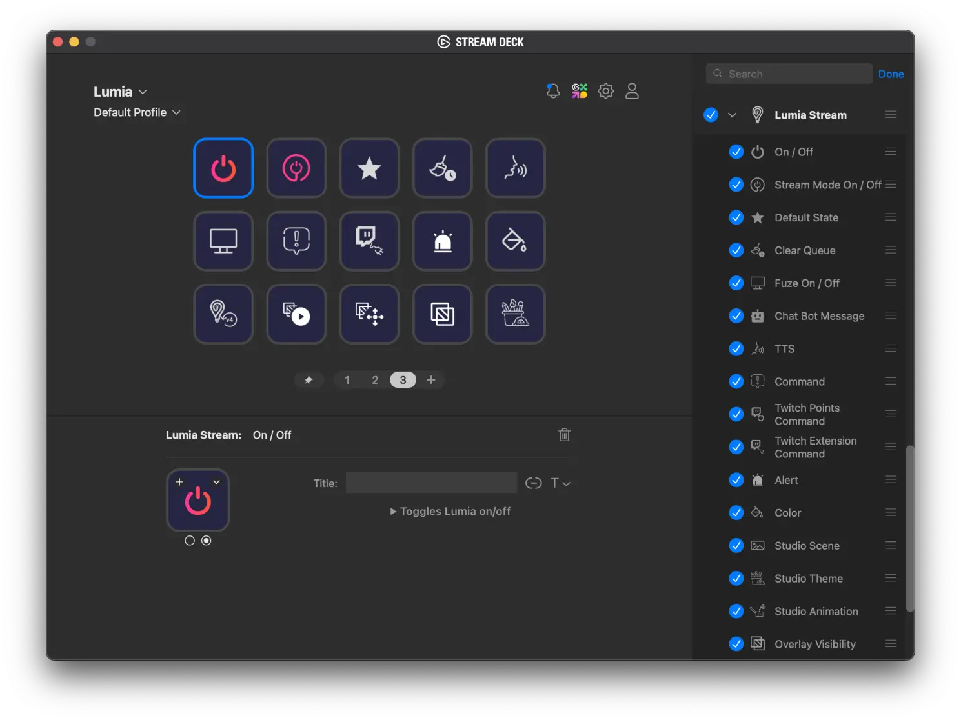Image resolution: width=961 pixels, height=720 pixels.
Task: Open key image chevron on preview
Action: (x=216, y=482)
